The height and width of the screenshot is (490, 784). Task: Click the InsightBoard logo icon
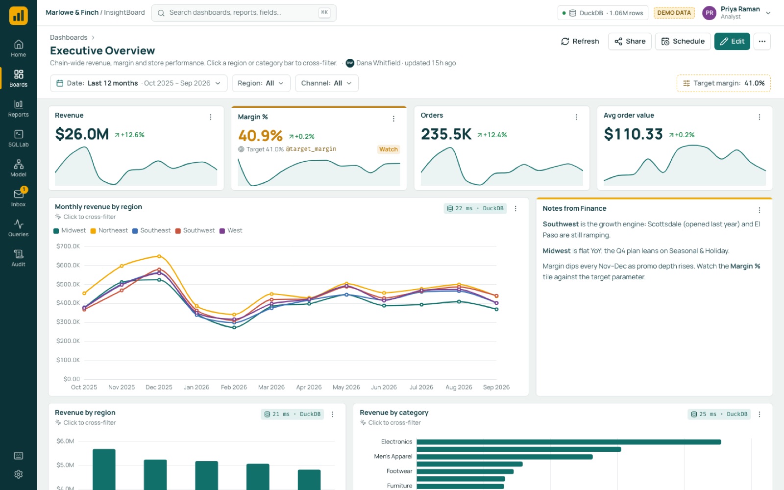[x=18, y=16]
